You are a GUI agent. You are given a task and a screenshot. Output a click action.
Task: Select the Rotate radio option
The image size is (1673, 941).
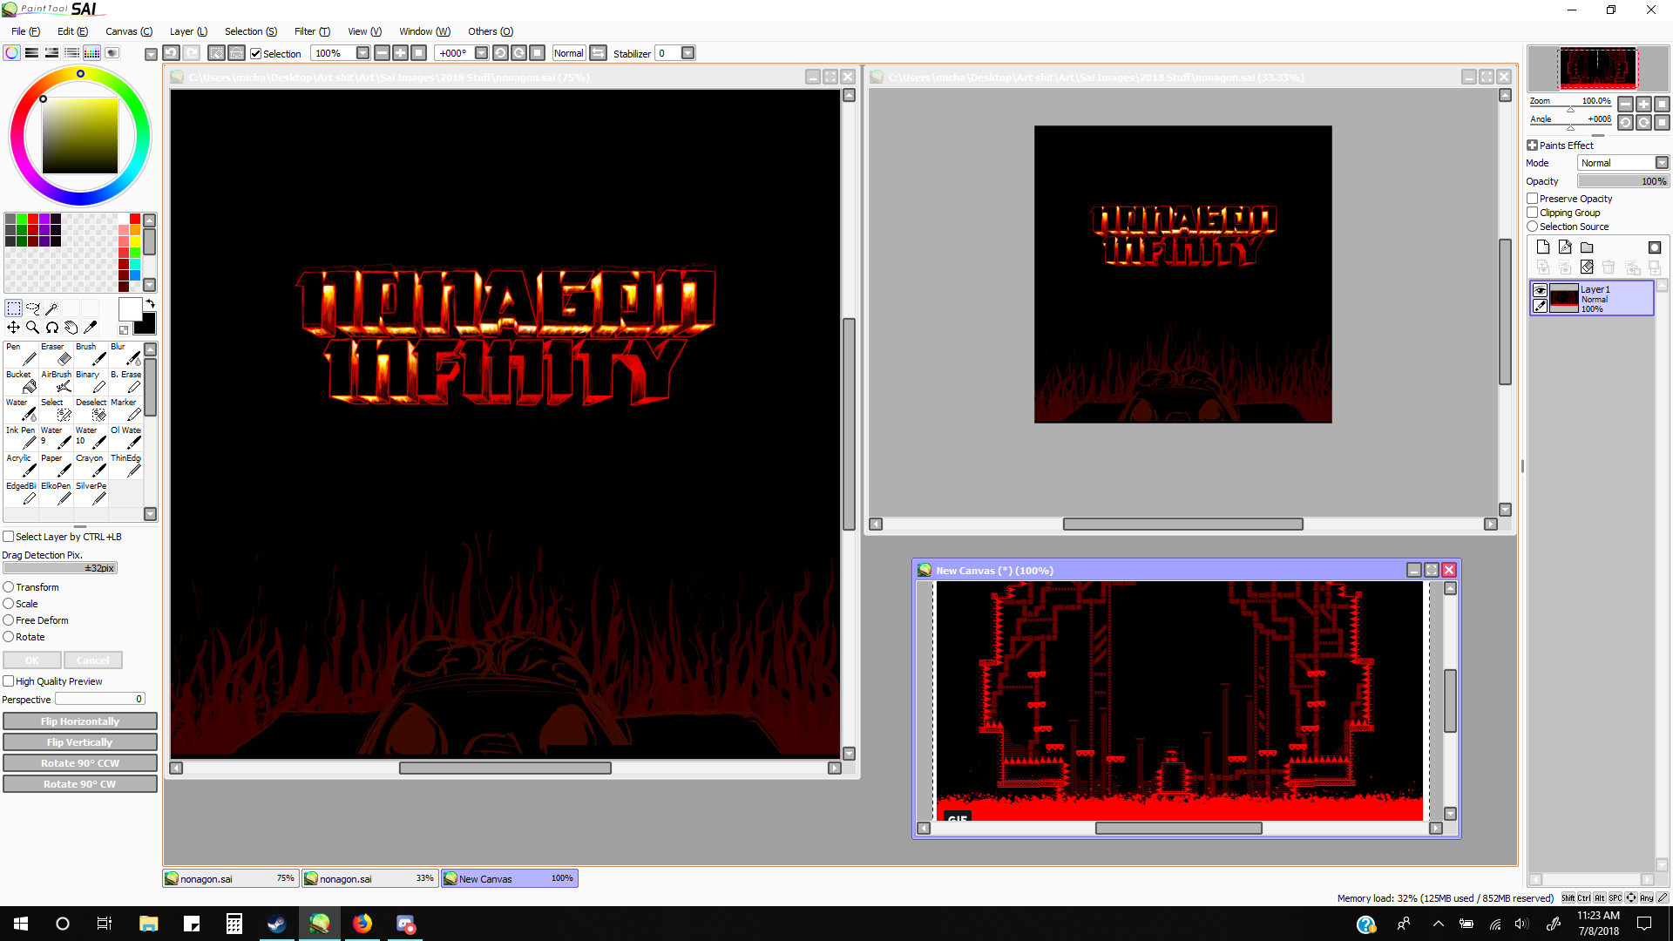click(9, 637)
